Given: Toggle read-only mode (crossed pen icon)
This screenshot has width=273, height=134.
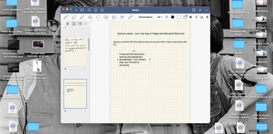Looking at the screenshot, I should point(200,10).
